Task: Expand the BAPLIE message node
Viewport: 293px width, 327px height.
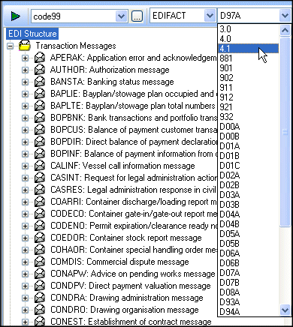Action: point(25,94)
